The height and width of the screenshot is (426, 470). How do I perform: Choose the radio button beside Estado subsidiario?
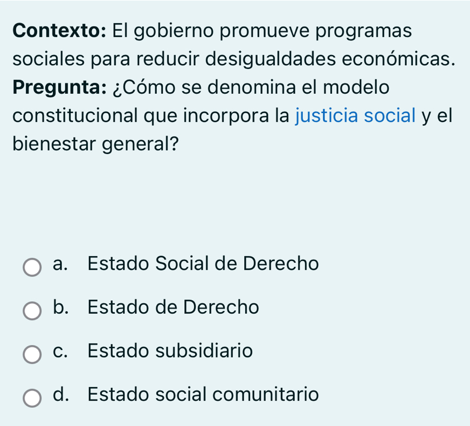click(x=32, y=354)
